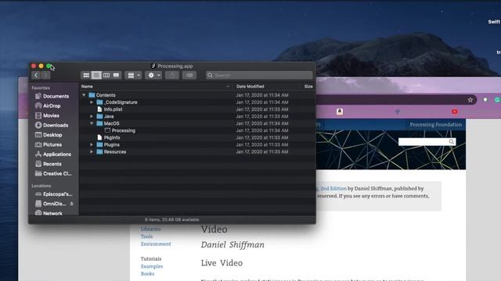The image size is (501, 281).
Task: Click the website search magnifier icon
Action: pyautogui.click(x=452, y=142)
